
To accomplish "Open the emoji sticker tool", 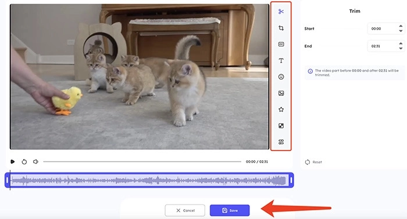I will pos(281,77).
